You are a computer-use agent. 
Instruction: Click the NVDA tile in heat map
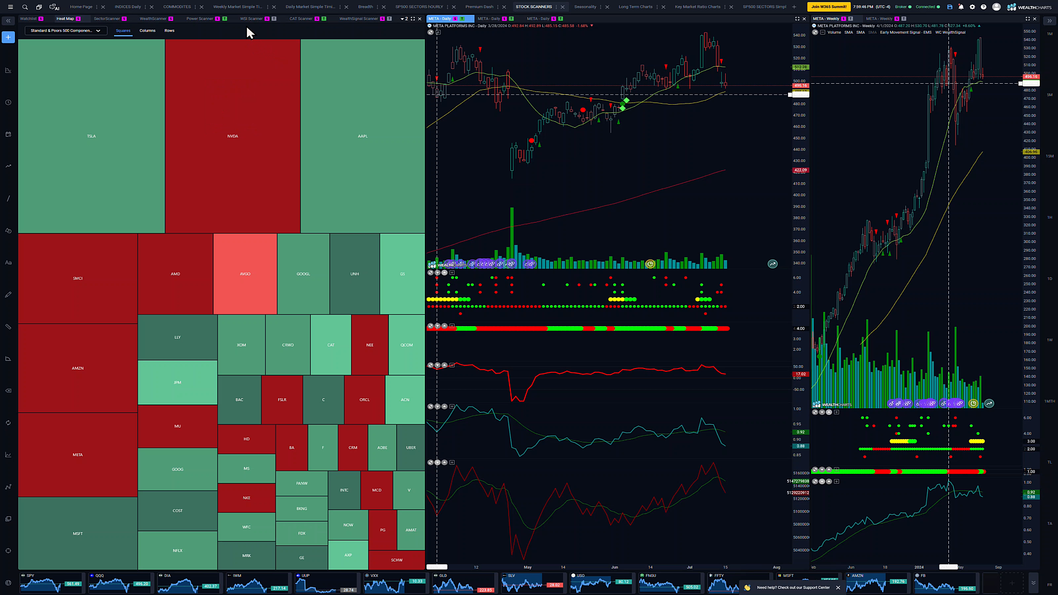233,136
